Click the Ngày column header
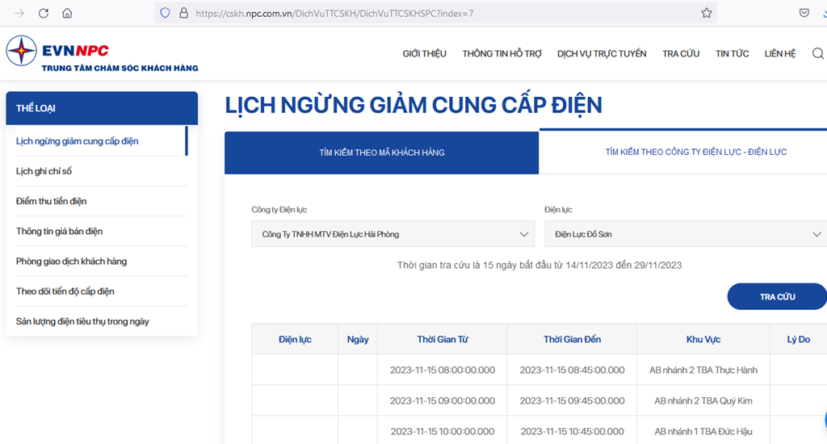Viewport: 827px width, 444px height. pos(358,339)
